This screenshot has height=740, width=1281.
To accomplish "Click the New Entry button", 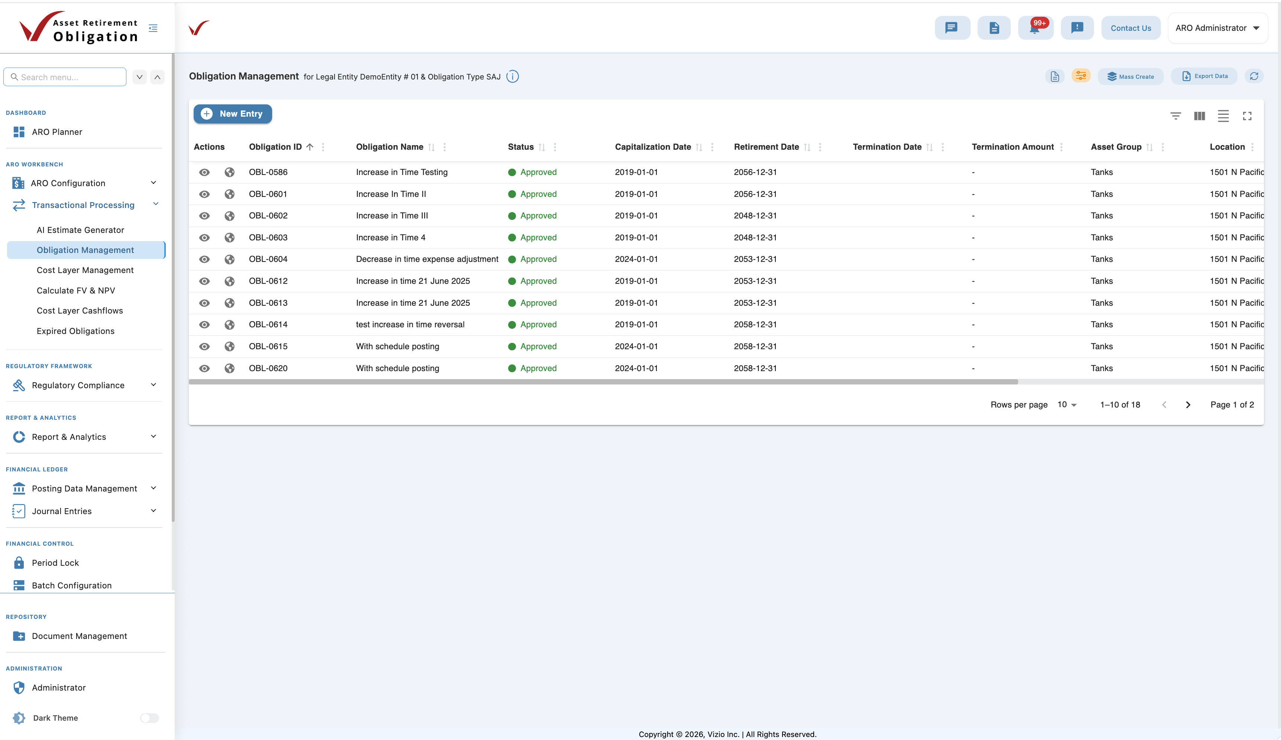I will tap(232, 114).
